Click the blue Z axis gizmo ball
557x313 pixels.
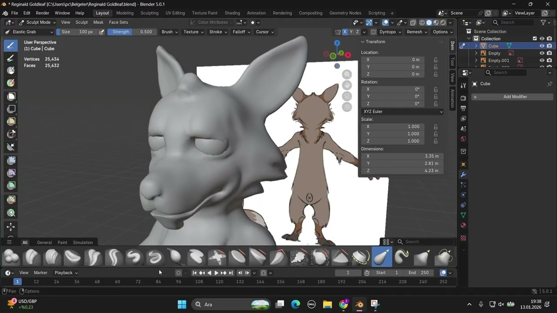(337, 43)
